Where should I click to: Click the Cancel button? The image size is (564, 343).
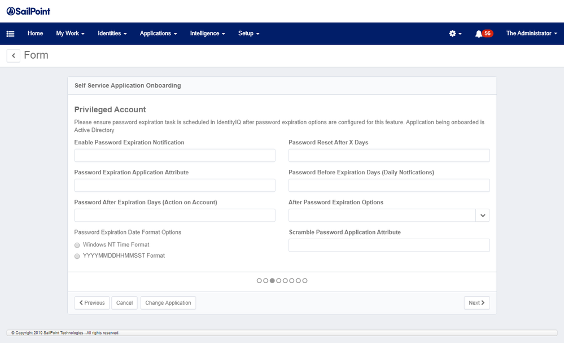(x=124, y=303)
